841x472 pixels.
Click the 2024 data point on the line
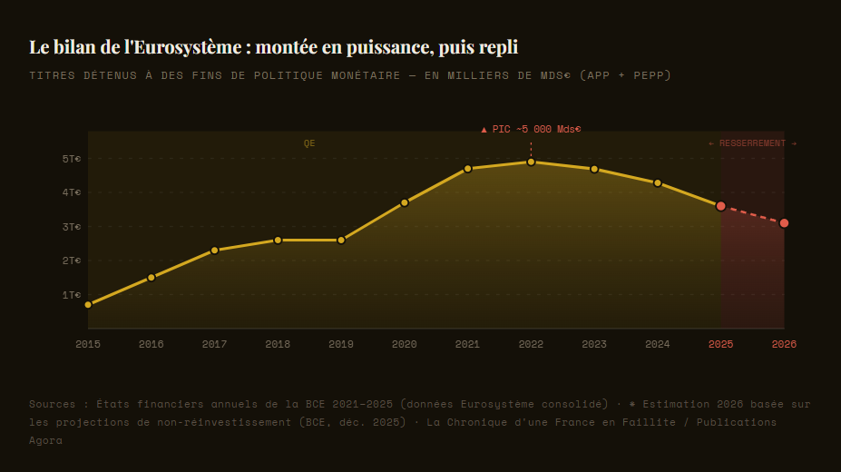point(658,183)
